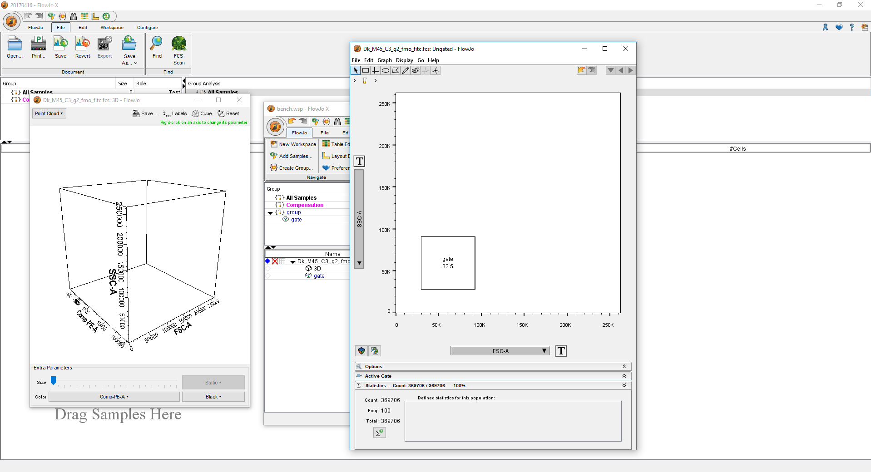Open the SSC-A Y-axis parameter dropdown arrow

[359, 263]
